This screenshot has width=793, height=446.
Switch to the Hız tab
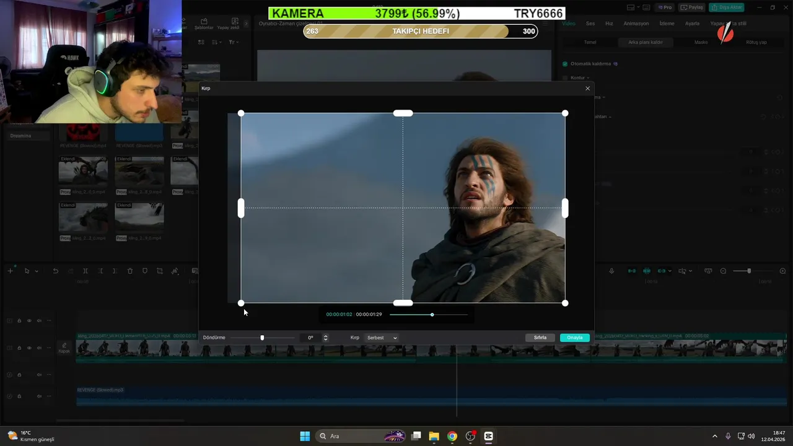pos(609,24)
